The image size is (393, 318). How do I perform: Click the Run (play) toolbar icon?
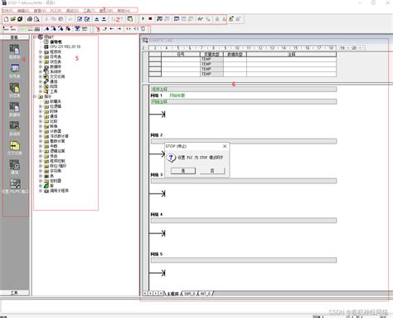coord(143,19)
